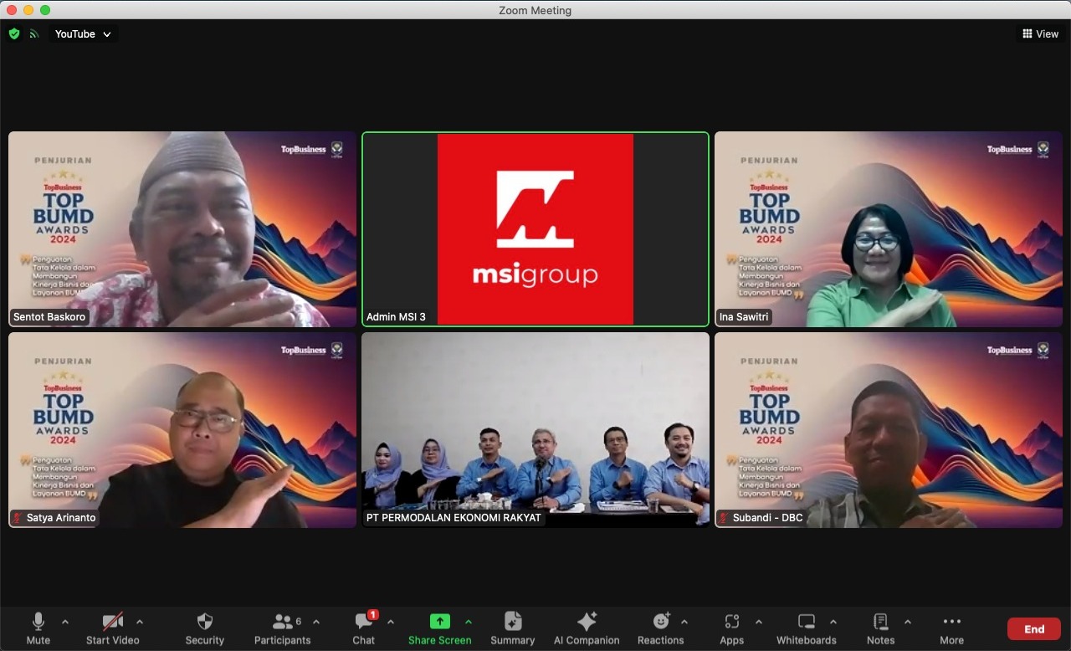Expand video options arrow beside Start Video
This screenshot has width=1071, height=651.
tap(140, 622)
